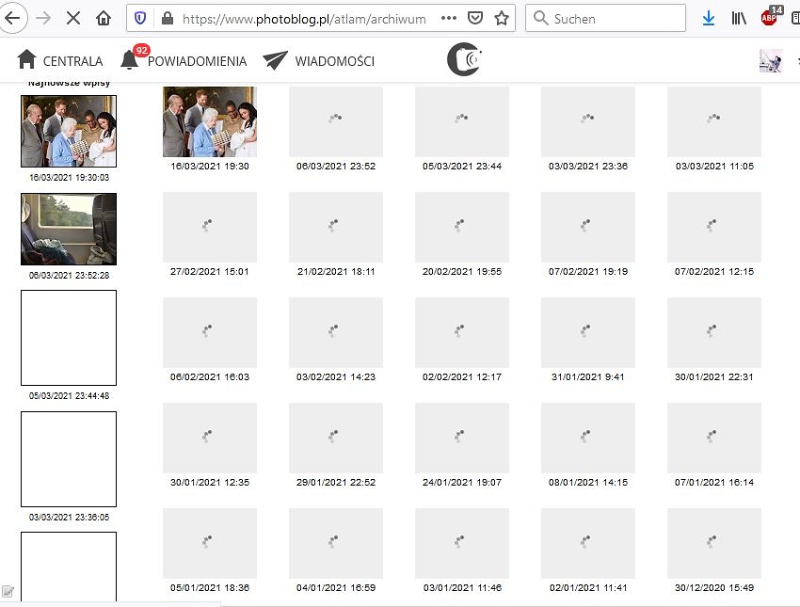The width and height of the screenshot is (800, 607).
Task: Click the notepad icon at bottom-left corner
Action: tap(8, 592)
